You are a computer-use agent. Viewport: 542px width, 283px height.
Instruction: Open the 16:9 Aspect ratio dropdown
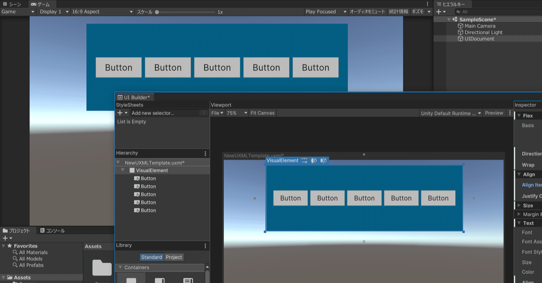click(x=102, y=11)
